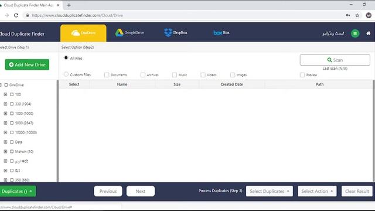Click the results table vertical scrollbar
Image resolution: width=375 pixels, height=211 pixels.
[374, 131]
